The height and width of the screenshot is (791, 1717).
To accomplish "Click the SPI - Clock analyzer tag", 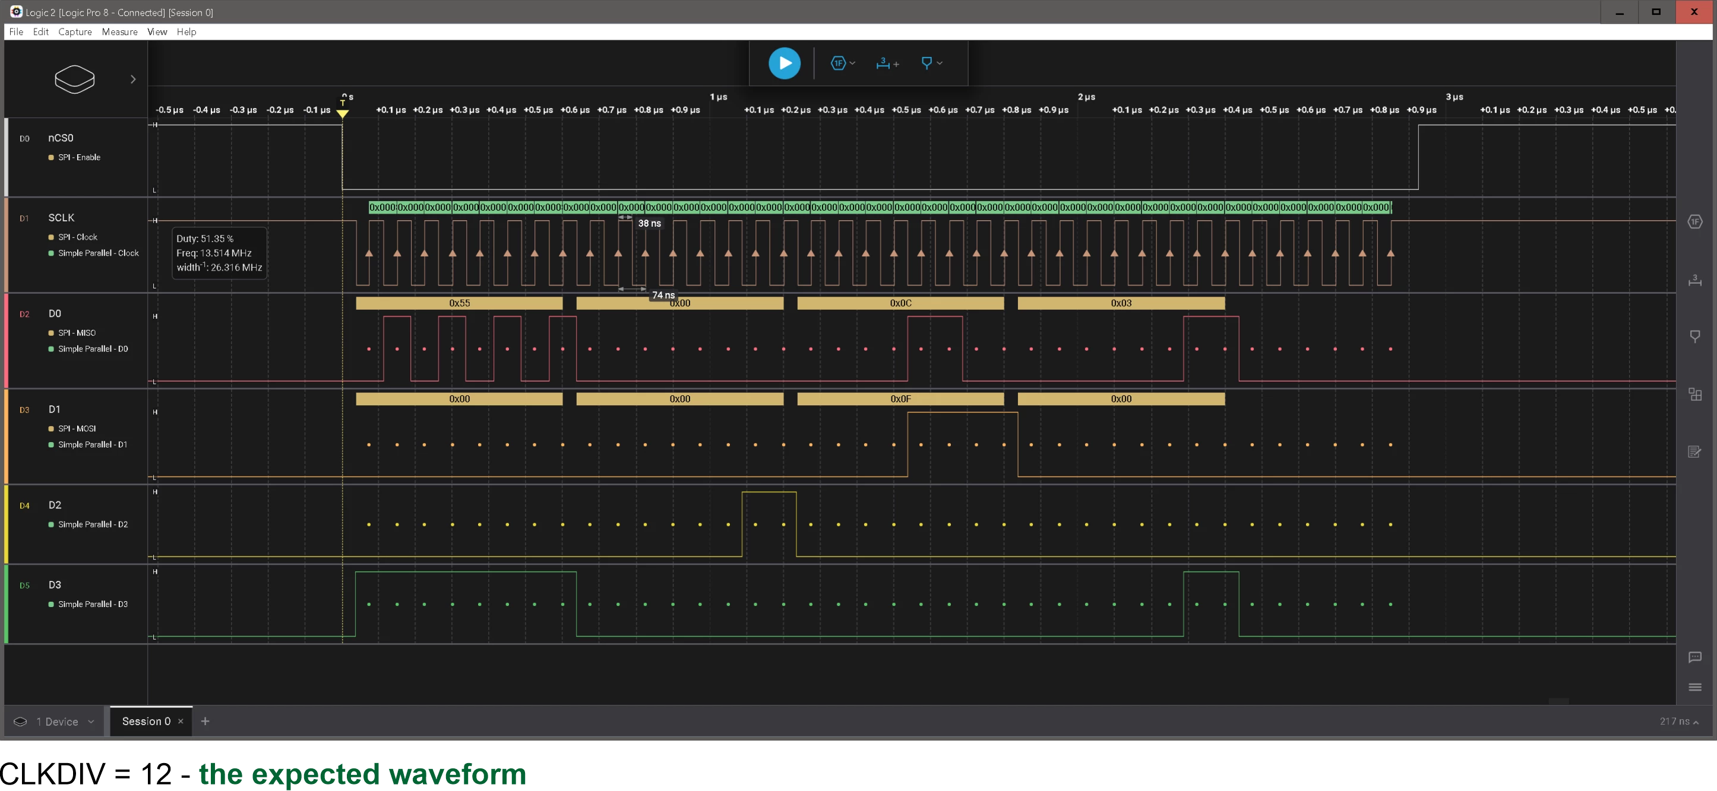I will click(x=72, y=237).
